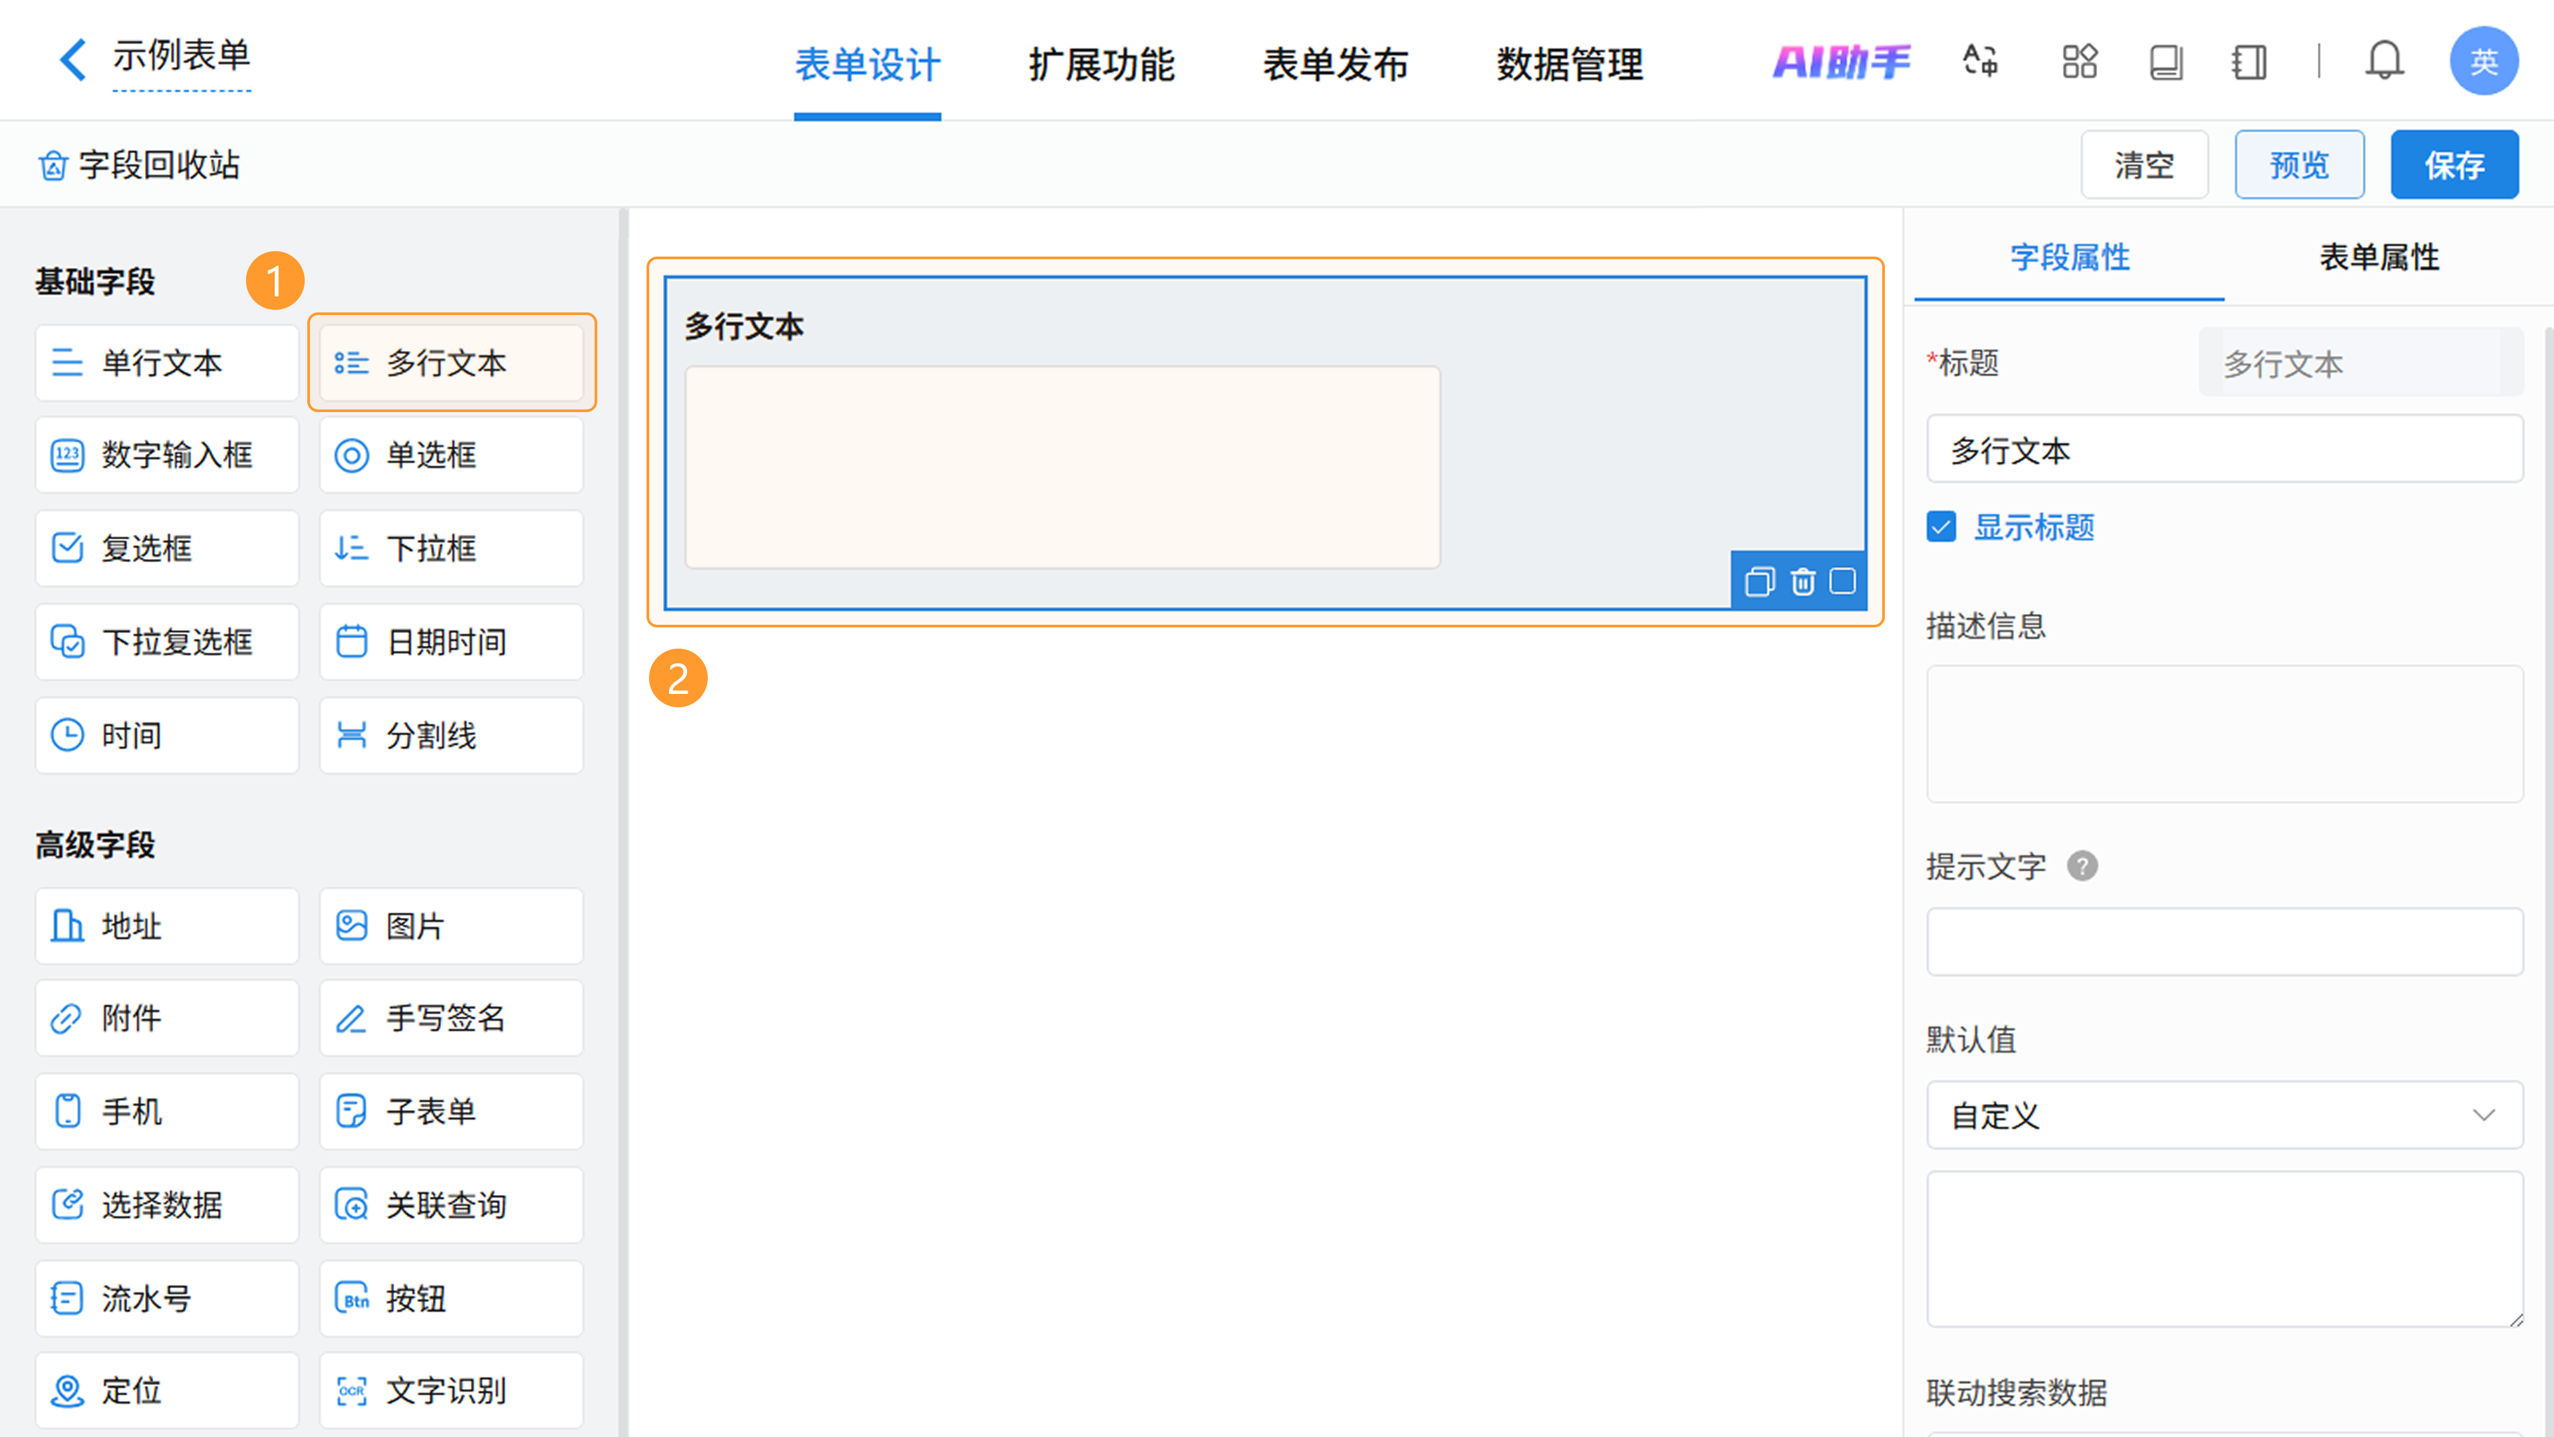Tick the select box on 多行文本 field
Screen dimensions: 2554x1437
[1842, 581]
